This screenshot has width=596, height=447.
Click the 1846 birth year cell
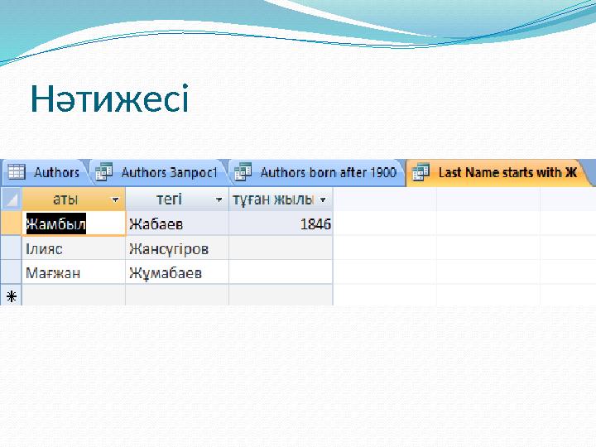point(281,223)
